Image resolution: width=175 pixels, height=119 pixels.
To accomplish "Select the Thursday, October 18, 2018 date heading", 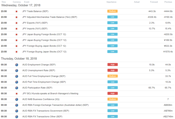I will [x=19, y=59].
